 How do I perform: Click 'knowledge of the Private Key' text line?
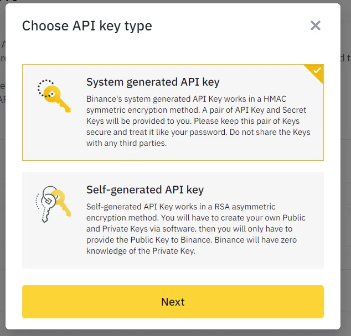(x=141, y=250)
